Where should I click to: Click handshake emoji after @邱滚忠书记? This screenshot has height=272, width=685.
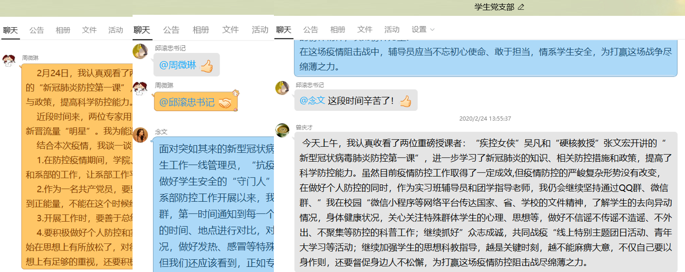tap(225, 103)
